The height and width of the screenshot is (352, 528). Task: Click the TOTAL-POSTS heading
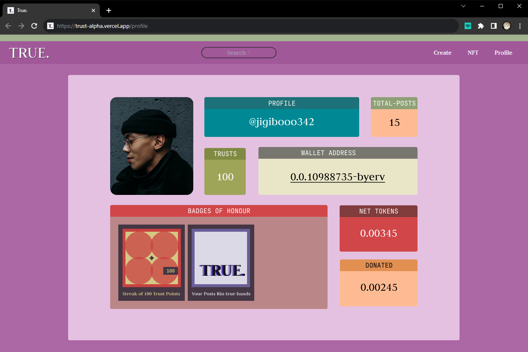pyautogui.click(x=394, y=103)
